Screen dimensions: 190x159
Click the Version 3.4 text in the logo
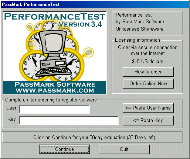click(80, 24)
